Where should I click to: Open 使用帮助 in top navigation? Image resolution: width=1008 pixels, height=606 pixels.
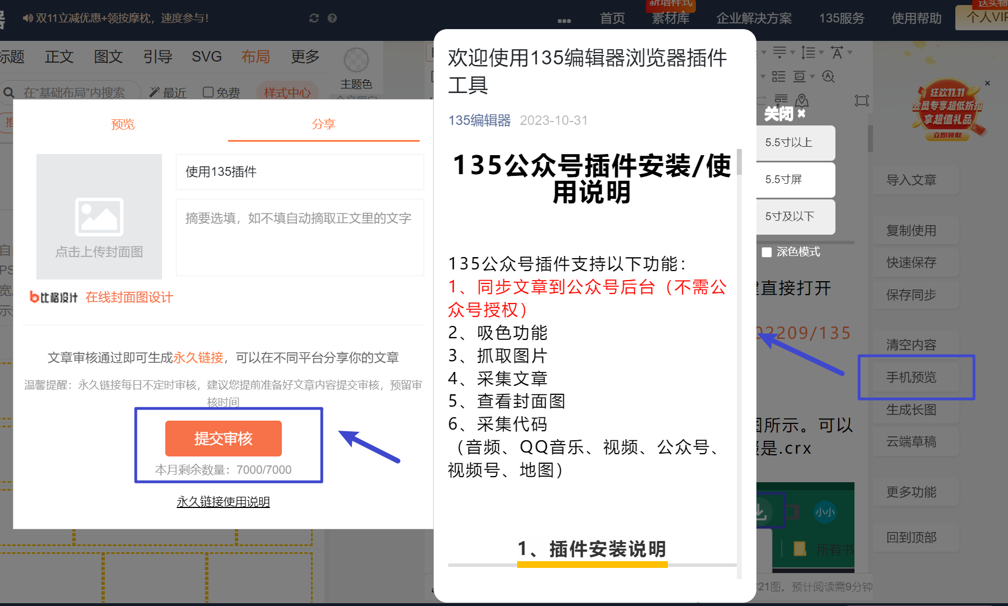(917, 18)
